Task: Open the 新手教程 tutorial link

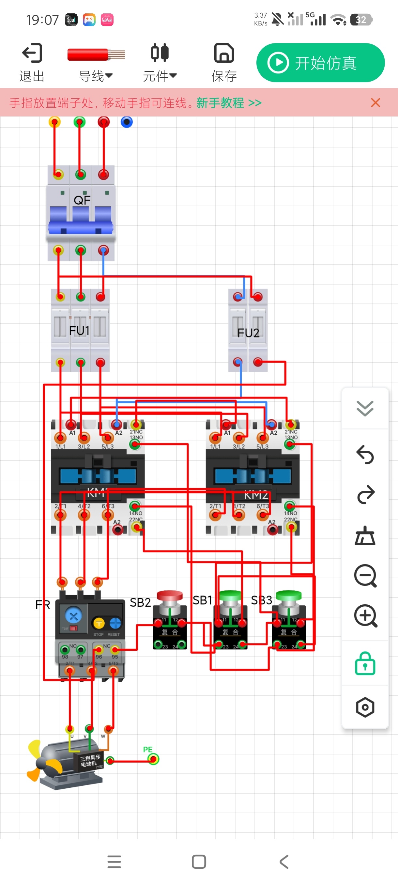Action: tap(229, 103)
